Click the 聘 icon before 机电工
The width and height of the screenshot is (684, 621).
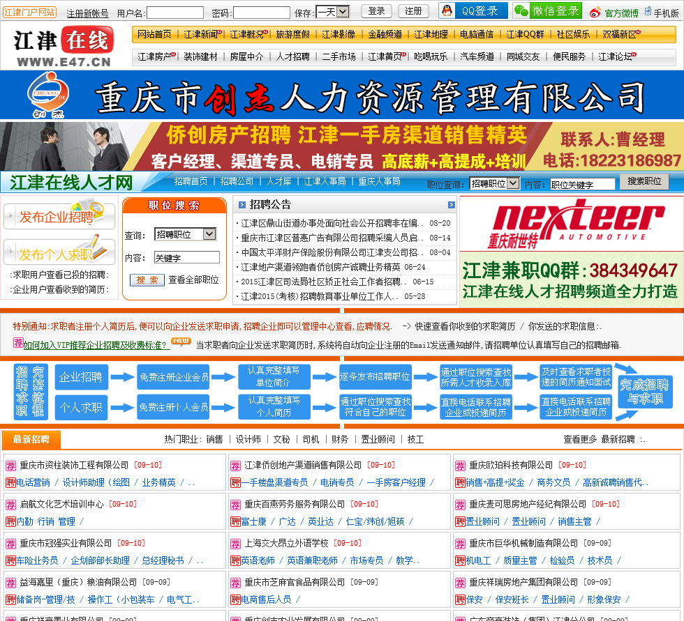(460, 560)
